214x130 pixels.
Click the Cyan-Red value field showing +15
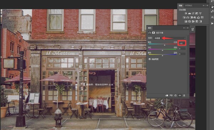[x=182, y=43]
